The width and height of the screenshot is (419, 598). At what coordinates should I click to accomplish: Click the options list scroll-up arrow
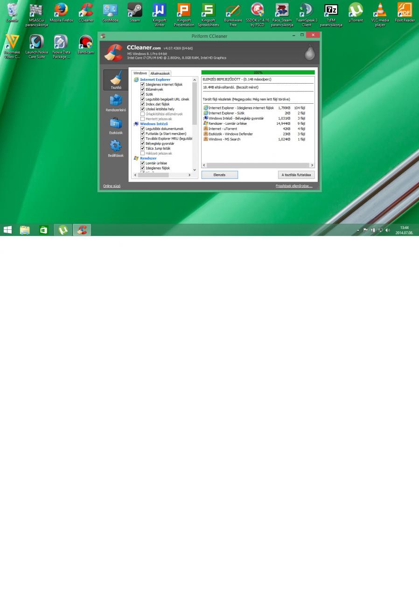195,80
